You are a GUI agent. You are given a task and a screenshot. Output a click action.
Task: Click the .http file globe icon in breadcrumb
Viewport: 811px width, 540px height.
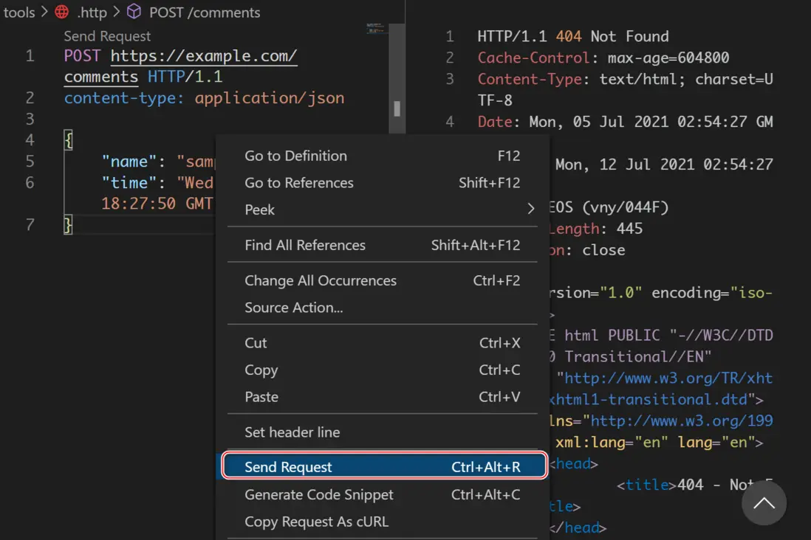coord(62,13)
